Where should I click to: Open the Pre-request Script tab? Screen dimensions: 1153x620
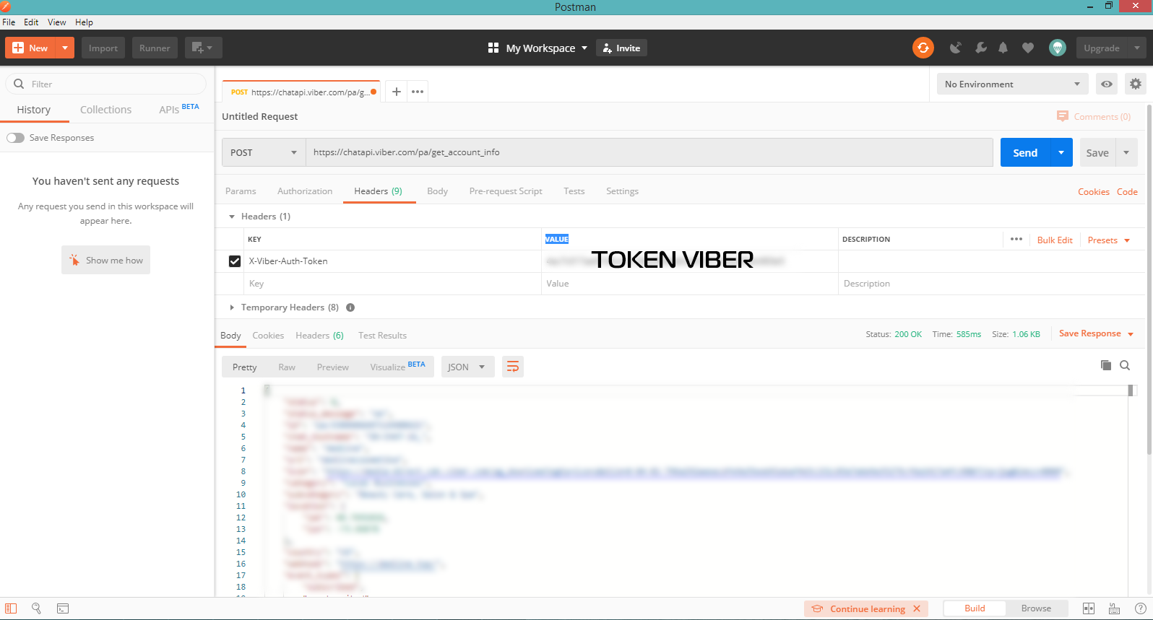[x=506, y=191]
